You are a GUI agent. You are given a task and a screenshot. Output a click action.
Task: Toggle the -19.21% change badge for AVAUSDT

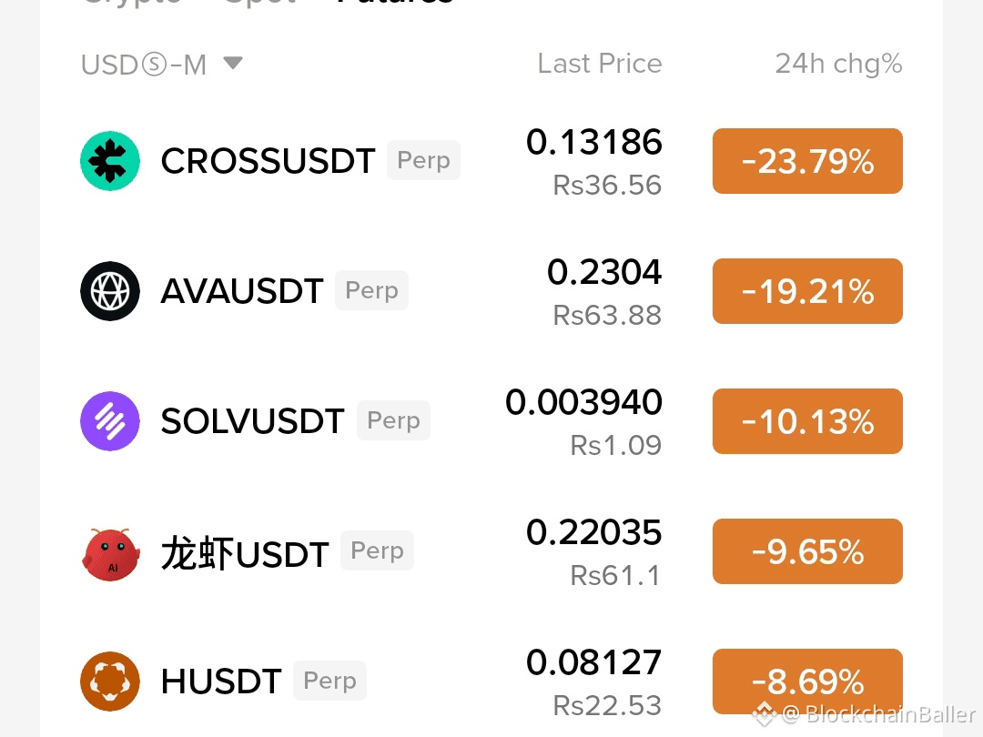point(807,291)
